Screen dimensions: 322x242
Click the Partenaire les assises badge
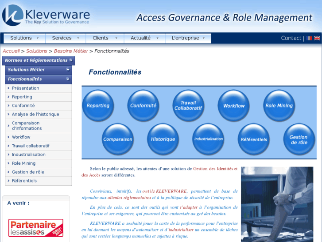[x=36, y=228]
